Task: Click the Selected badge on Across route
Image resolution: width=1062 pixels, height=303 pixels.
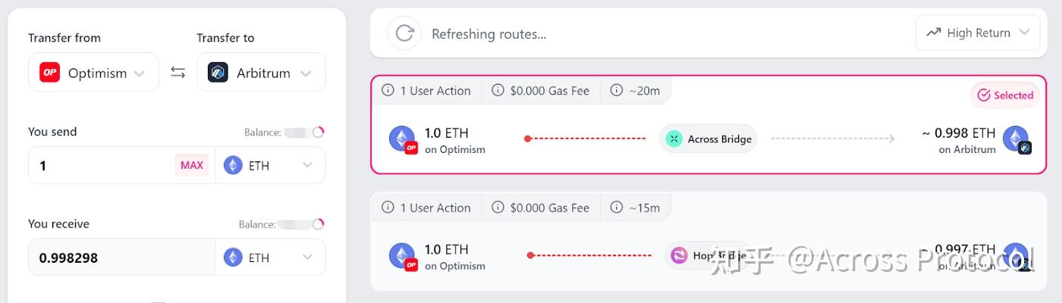Action: point(1005,95)
